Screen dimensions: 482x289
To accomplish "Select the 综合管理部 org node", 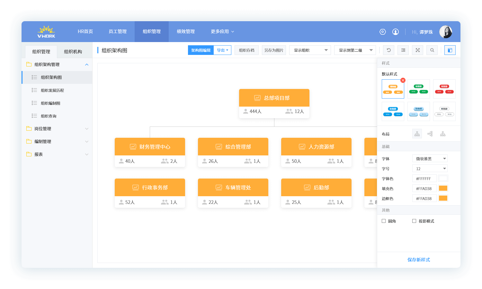I will point(233,152).
